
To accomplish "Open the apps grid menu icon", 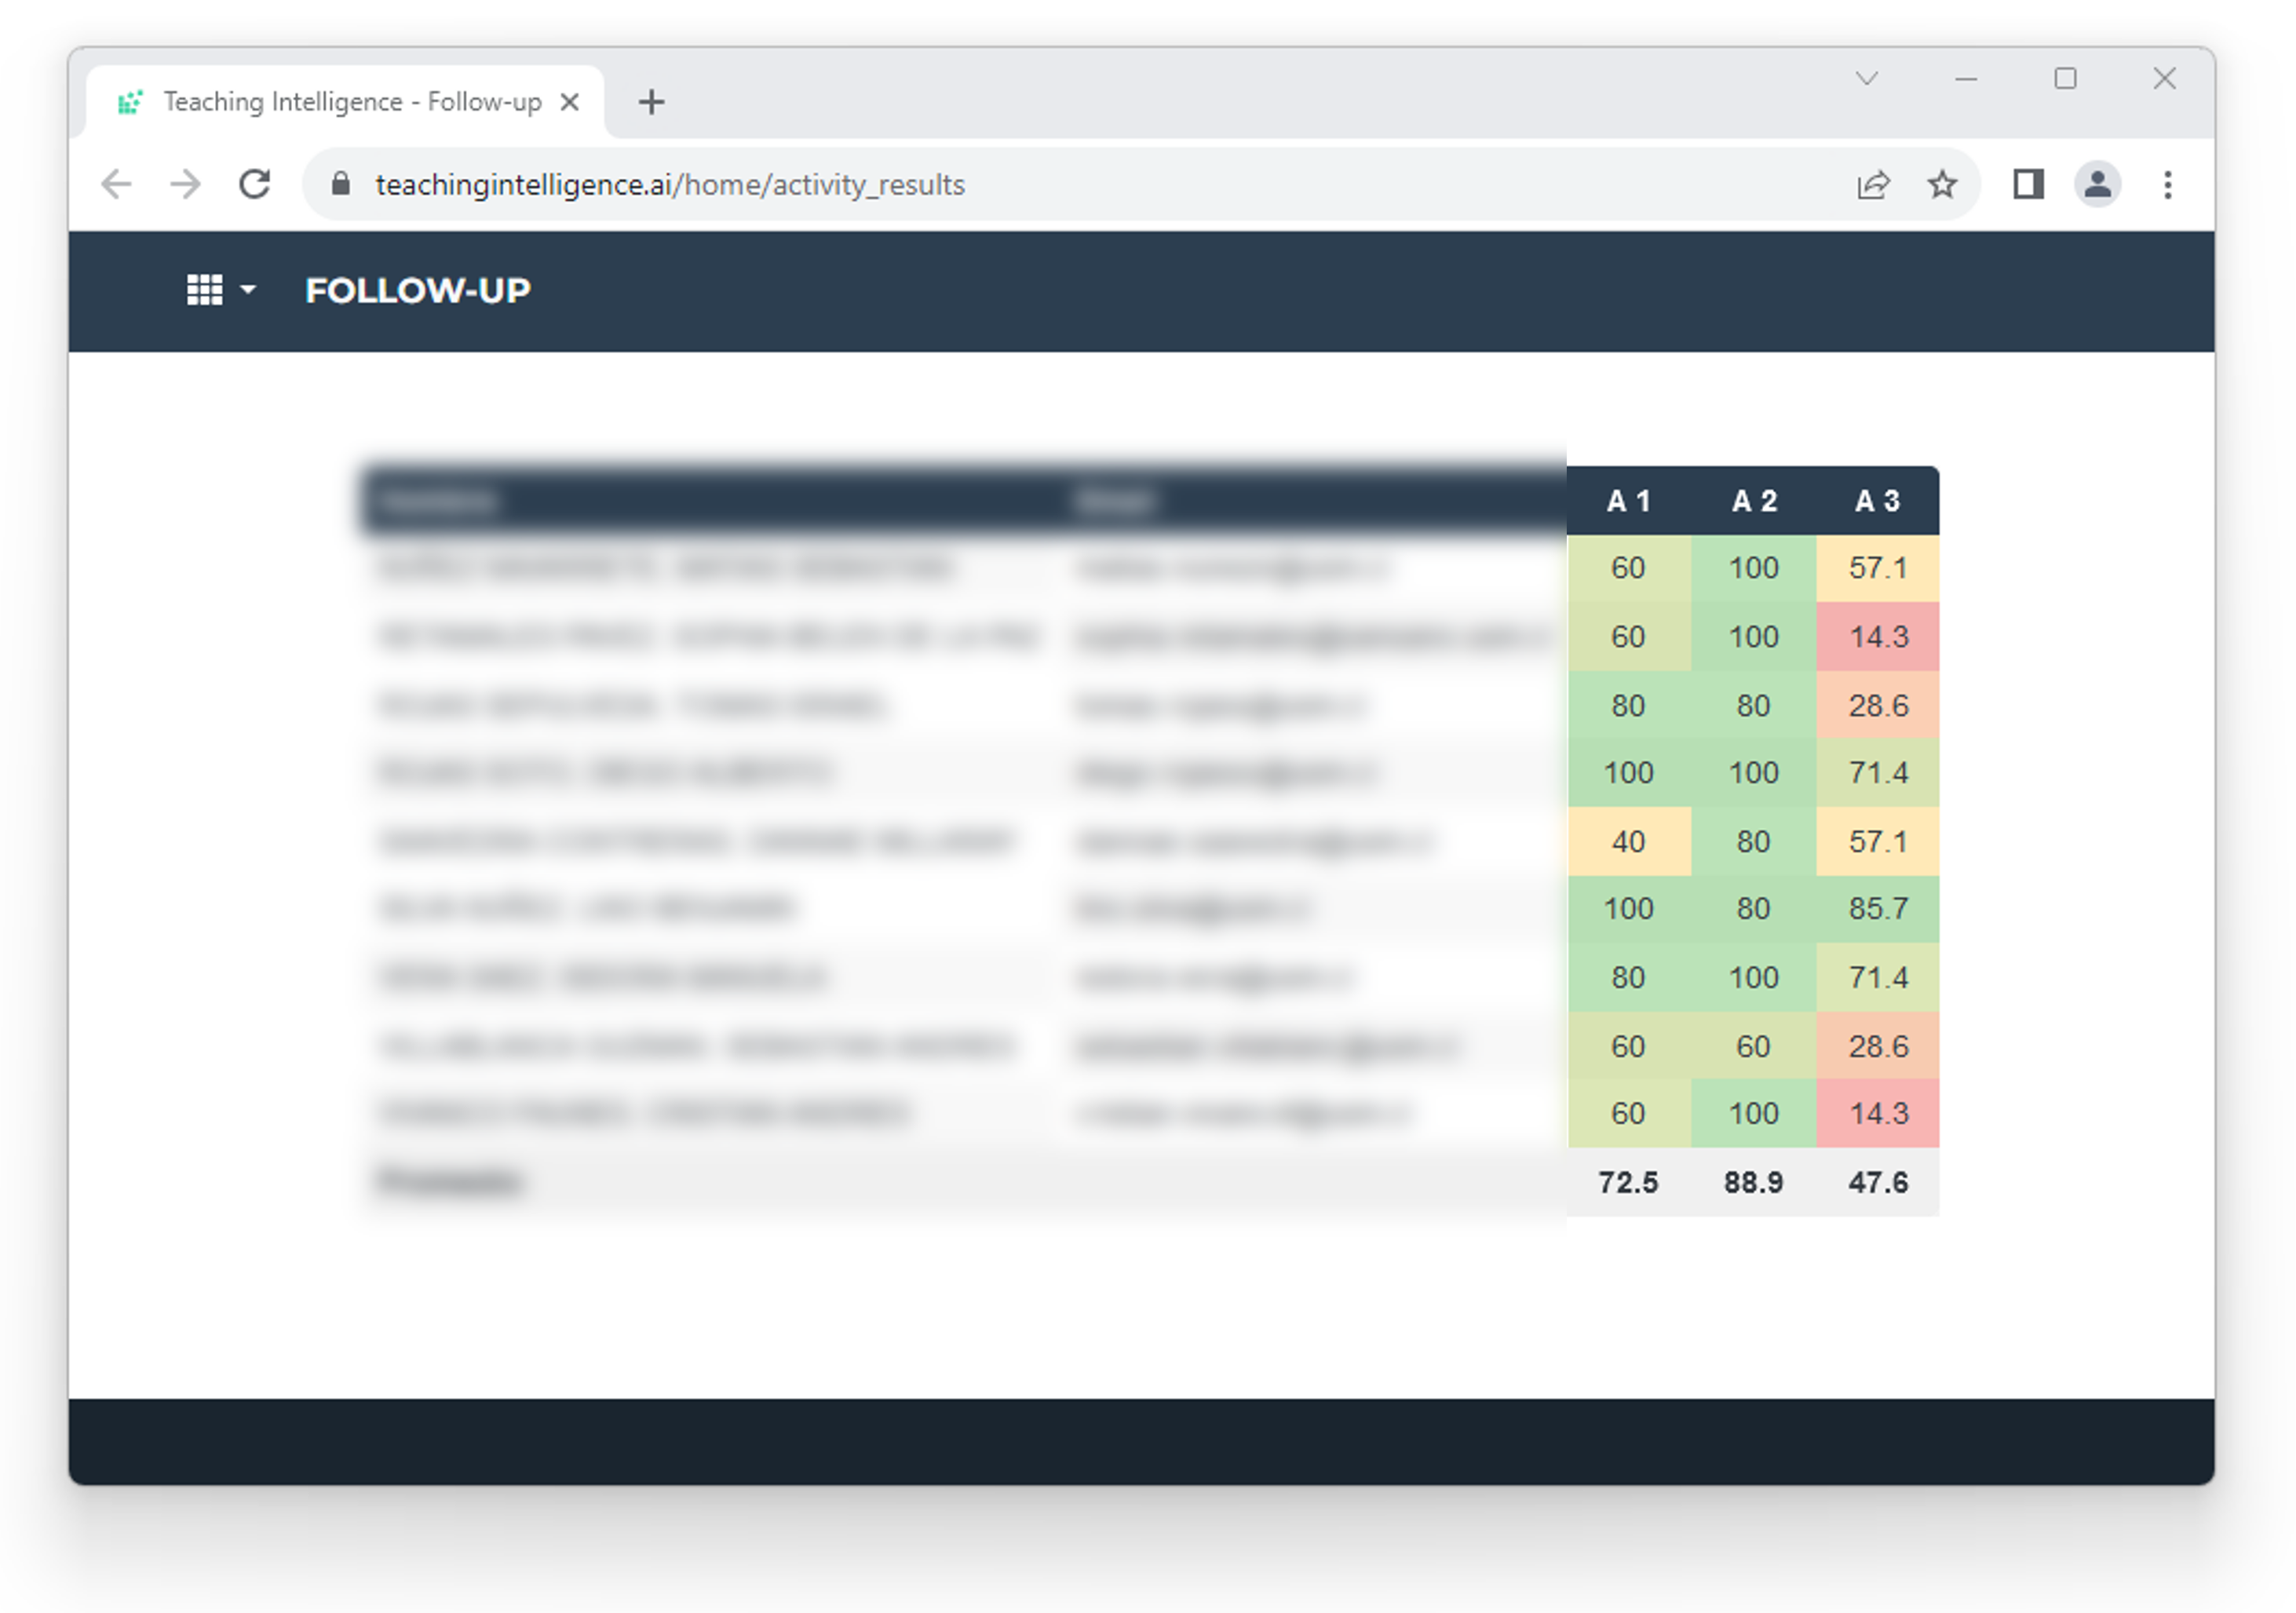I will pyautogui.click(x=204, y=290).
